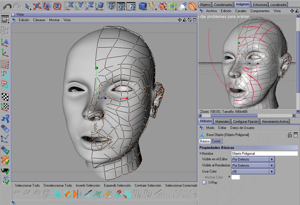Open the Canales menu
The height and width of the screenshot is (205, 300).
241,11
